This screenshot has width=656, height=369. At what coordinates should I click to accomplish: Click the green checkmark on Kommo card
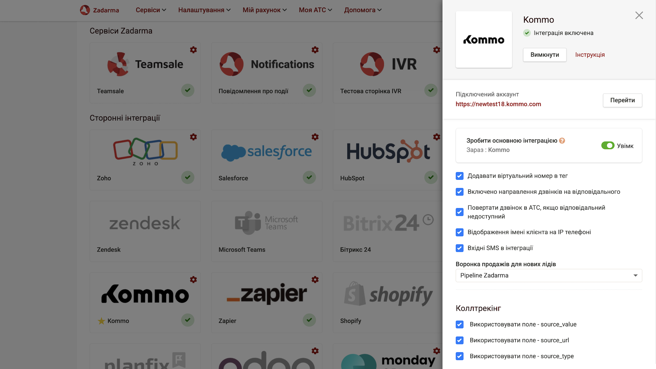pos(188,320)
